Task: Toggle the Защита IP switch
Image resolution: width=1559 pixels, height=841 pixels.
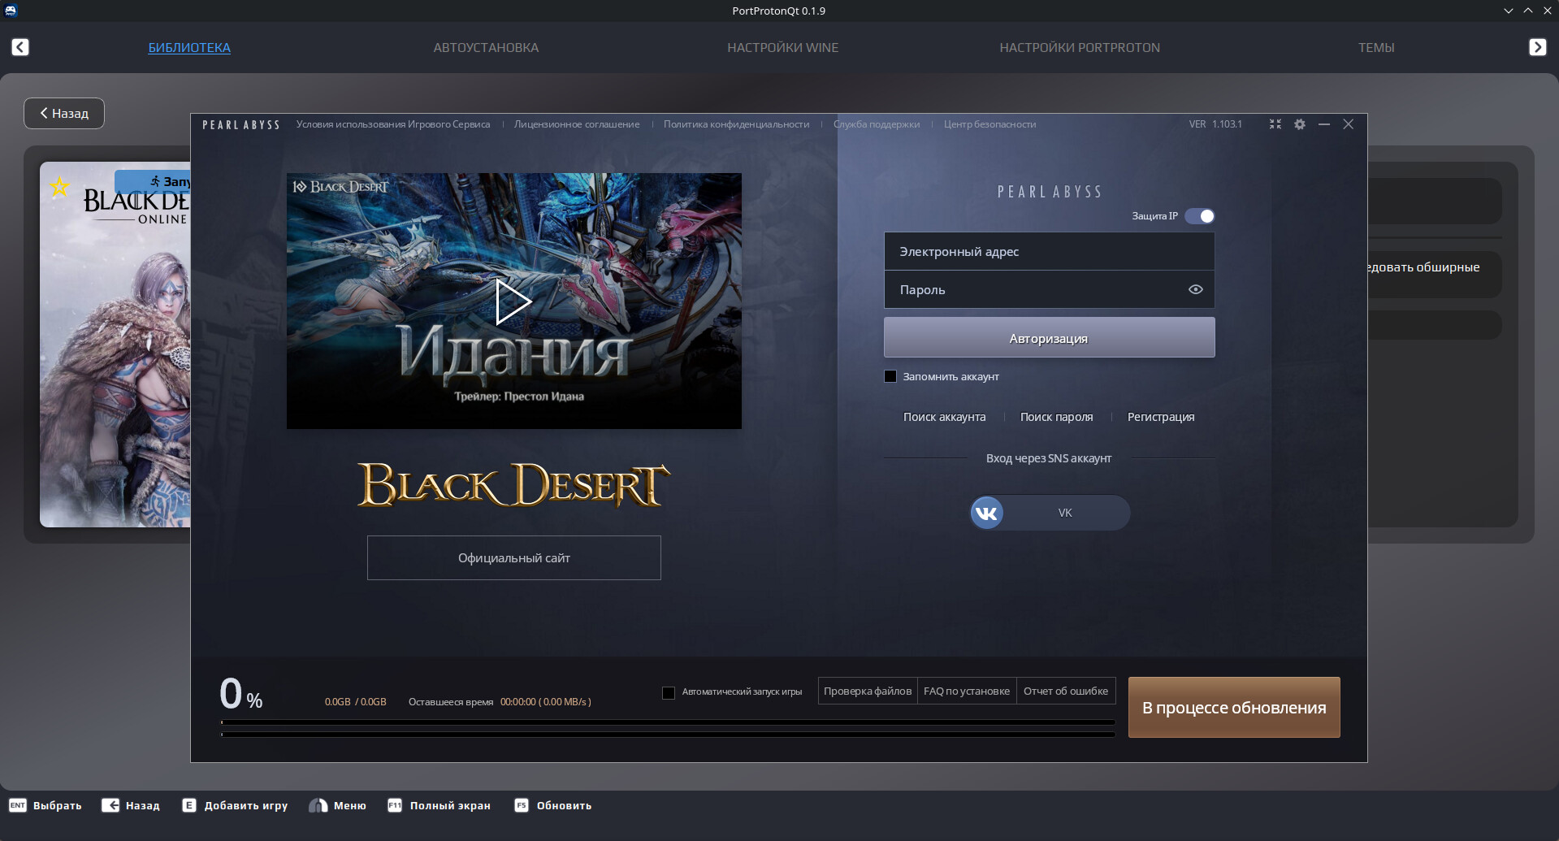Action: [1199, 216]
